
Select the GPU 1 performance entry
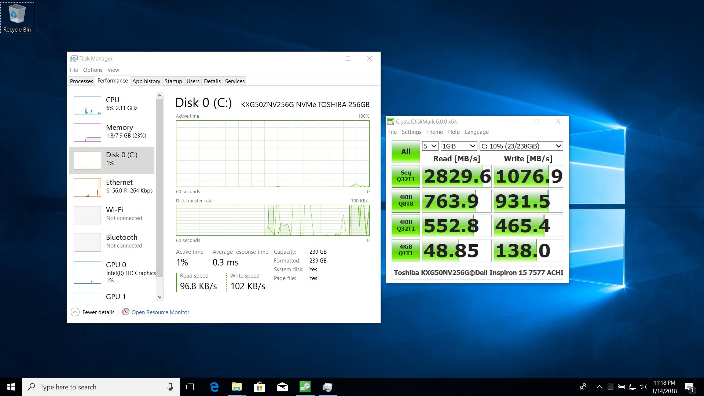click(x=111, y=296)
